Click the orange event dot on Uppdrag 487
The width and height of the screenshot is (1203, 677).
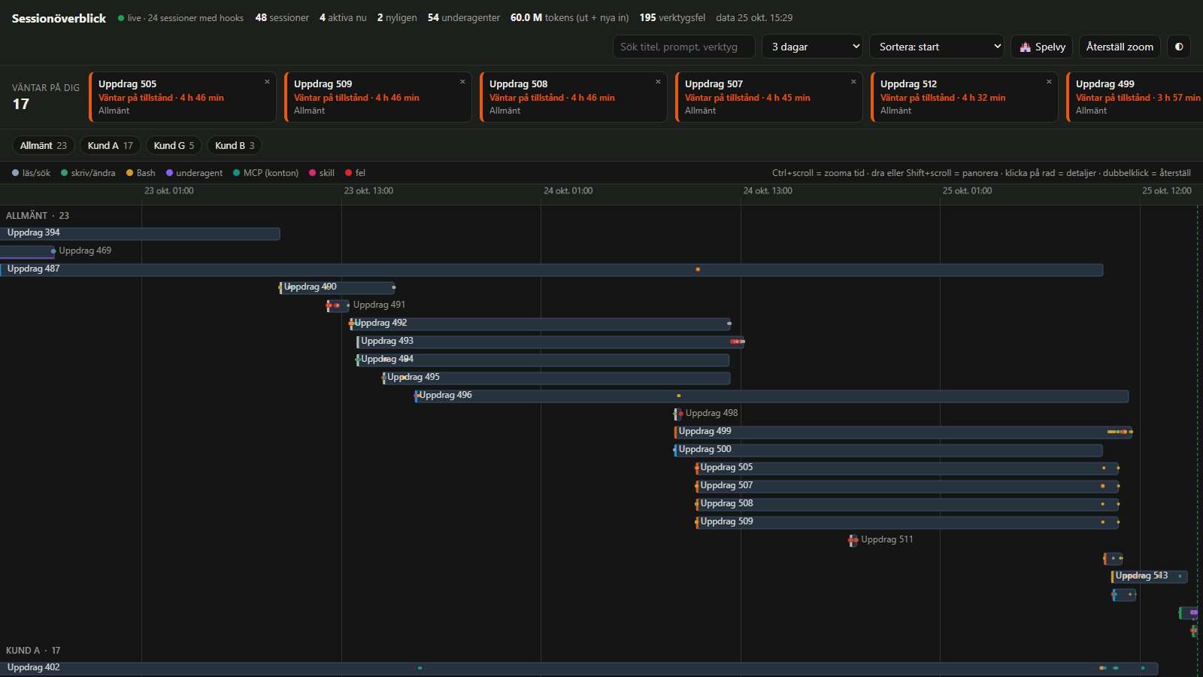(698, 269)
